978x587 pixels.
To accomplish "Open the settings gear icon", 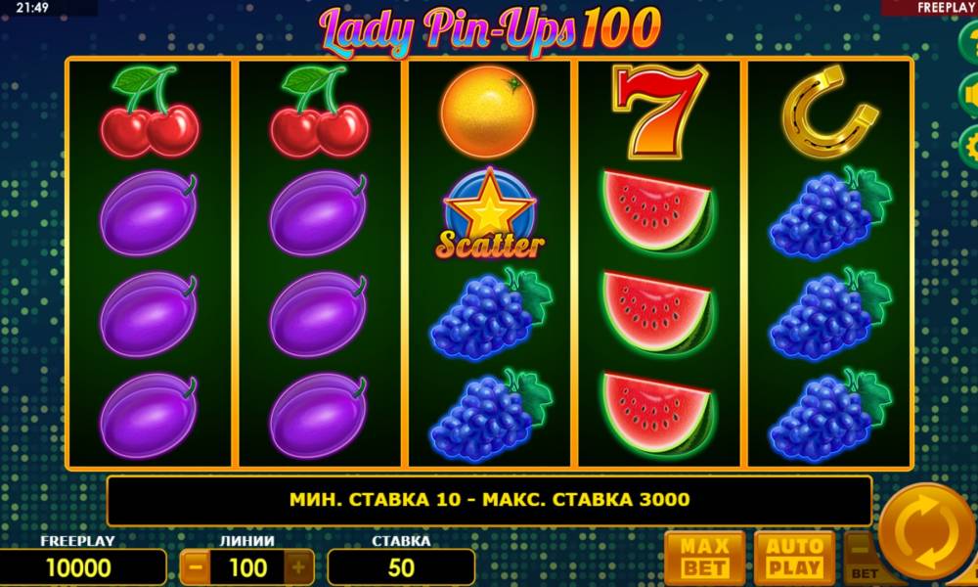I will (970, 147).
